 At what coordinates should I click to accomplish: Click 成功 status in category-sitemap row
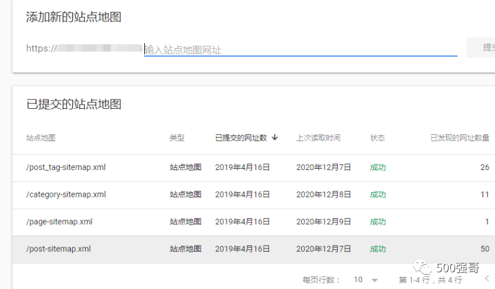coord(378,194)
